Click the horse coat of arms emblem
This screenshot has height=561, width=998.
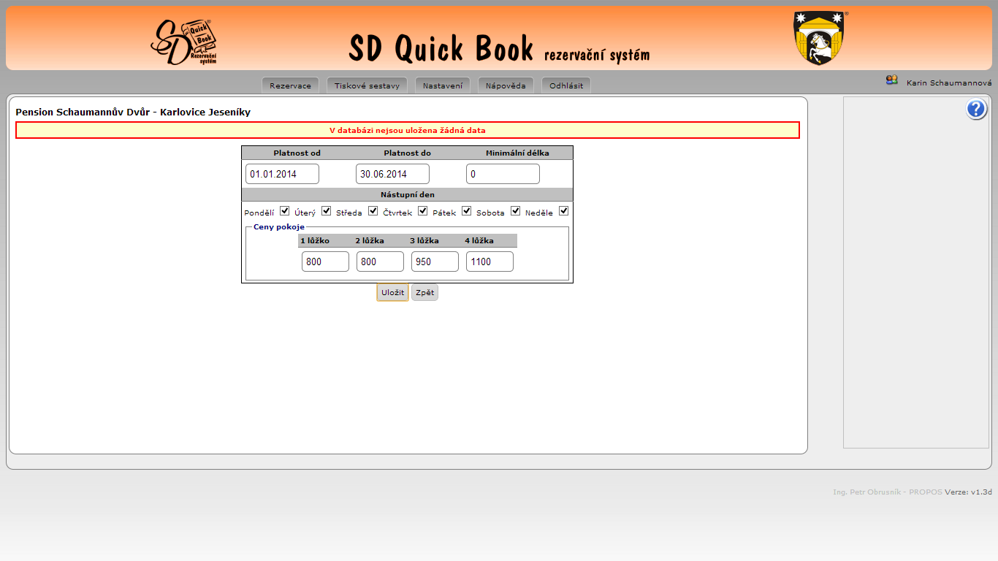pyautogui.click(x=820, y=38)
